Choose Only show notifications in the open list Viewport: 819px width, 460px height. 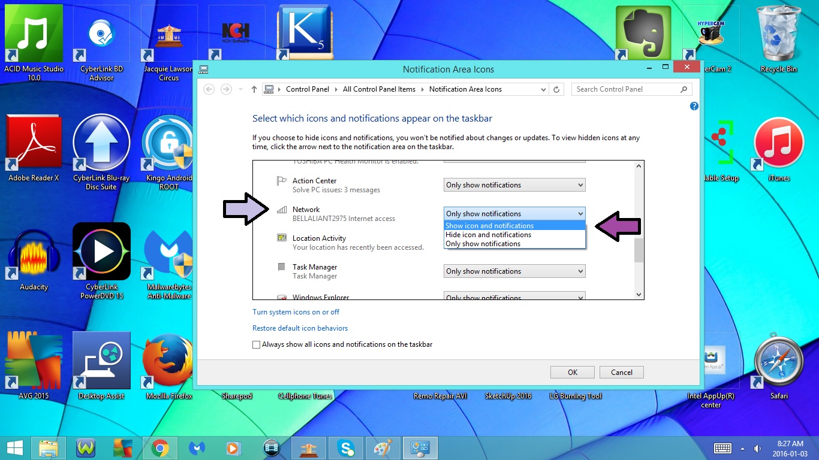tap(514, 244)
